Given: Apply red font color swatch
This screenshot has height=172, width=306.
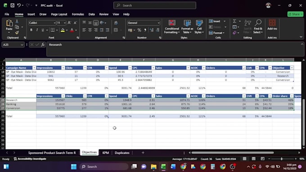Looking at the screenshot, I should [x=72, y=30].
